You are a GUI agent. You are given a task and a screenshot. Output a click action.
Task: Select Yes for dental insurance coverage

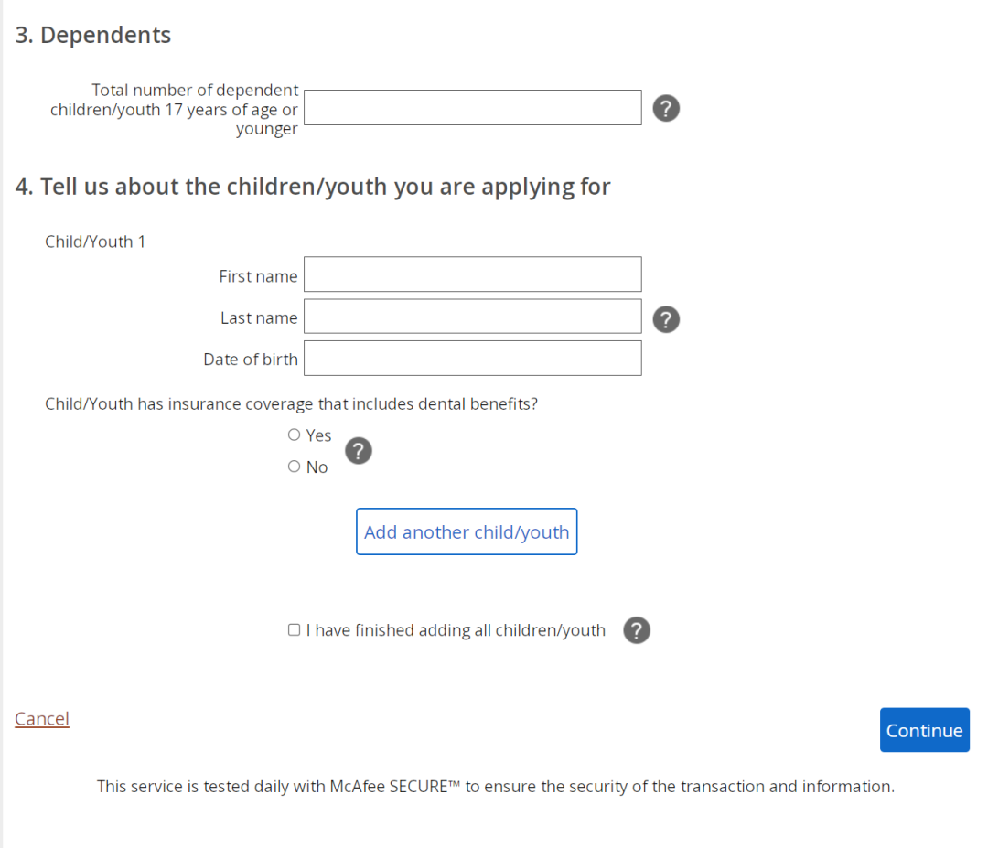(x=294, y=435)
